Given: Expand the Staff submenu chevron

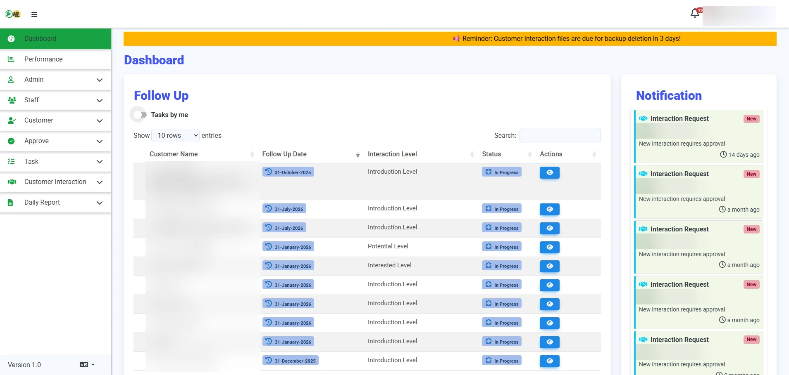Looking at the screenshot, I should pos(100,101).
